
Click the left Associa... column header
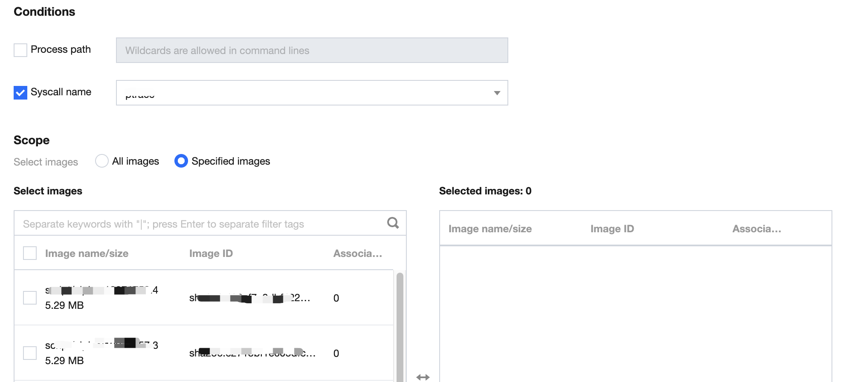[x=358, y=254]
